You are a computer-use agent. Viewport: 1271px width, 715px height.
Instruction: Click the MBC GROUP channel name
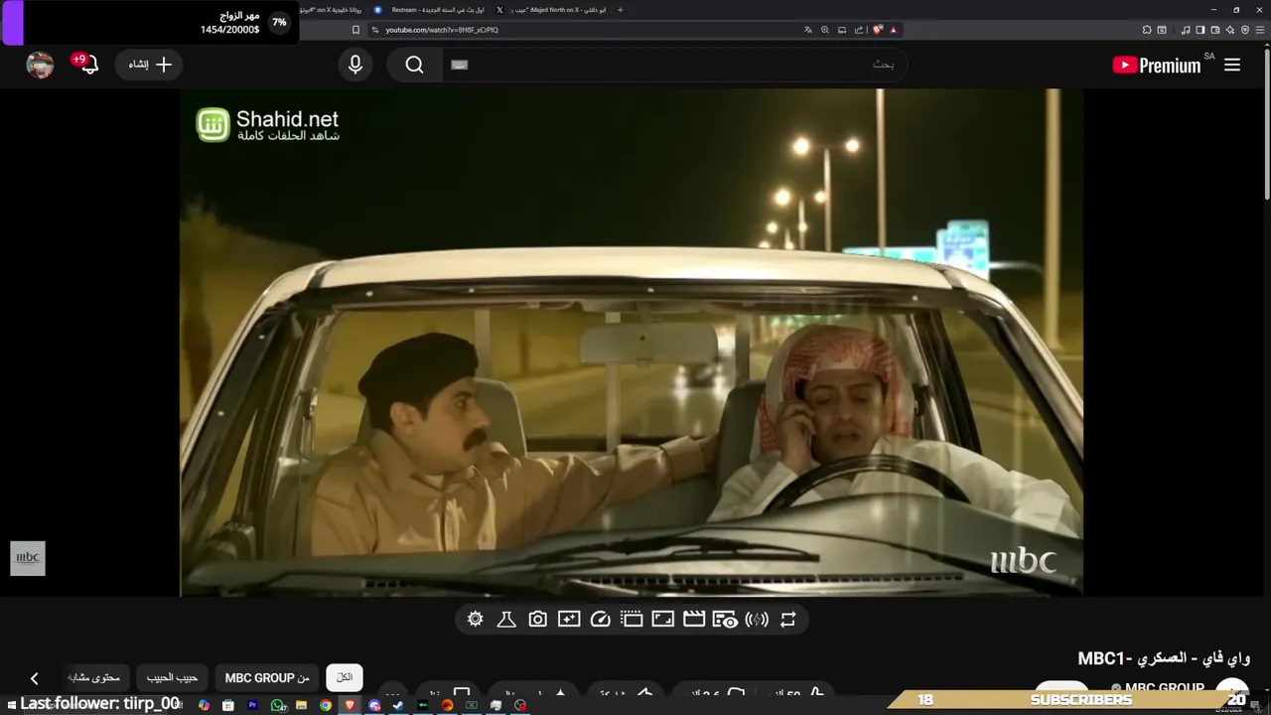coord(1164,688)
